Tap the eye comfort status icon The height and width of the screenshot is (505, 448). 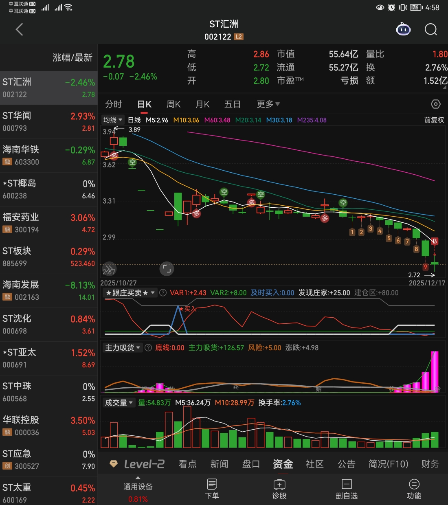380,7
